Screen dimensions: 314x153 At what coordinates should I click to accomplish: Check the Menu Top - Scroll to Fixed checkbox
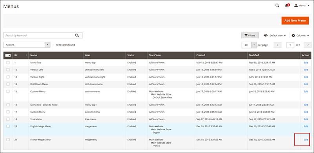(x=8, y=104)
